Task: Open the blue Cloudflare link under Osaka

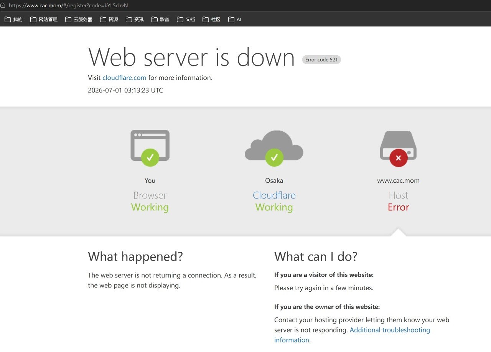Action: click(274, 195)
